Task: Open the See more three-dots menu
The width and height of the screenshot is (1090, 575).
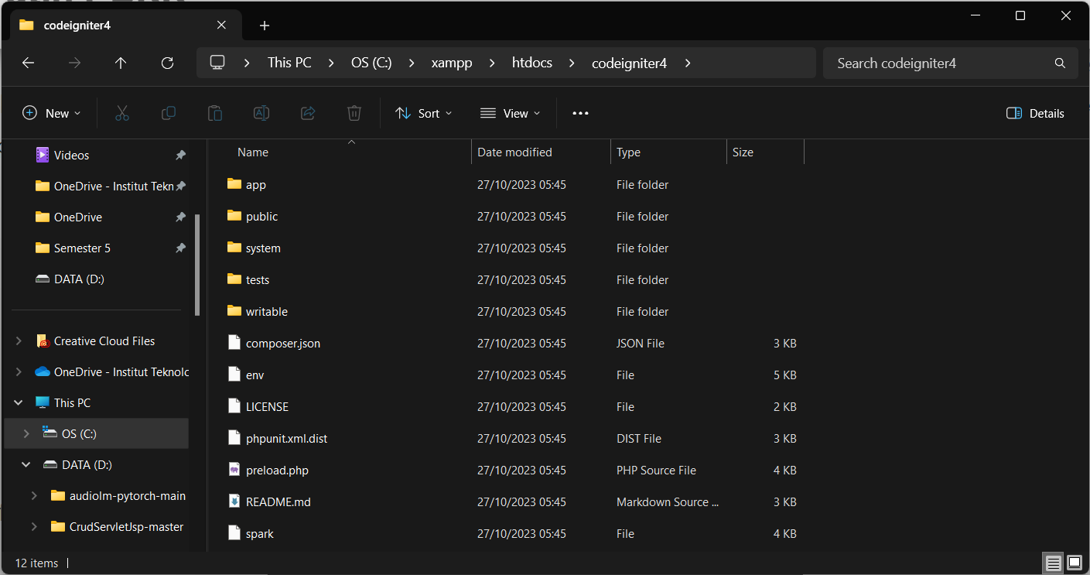Action: tap(580, 113)
